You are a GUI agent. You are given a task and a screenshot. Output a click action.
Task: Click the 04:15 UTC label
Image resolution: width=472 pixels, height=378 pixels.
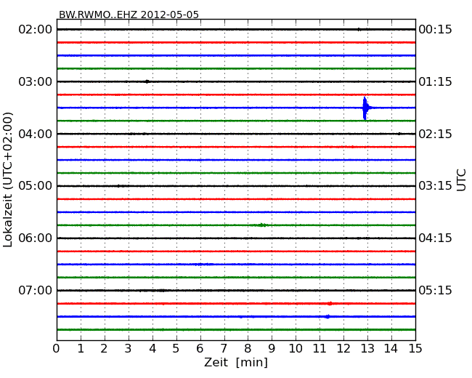tap(435, 238)
